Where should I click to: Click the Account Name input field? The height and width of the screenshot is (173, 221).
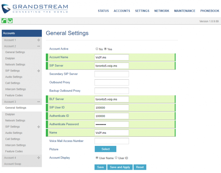(112, 57)
